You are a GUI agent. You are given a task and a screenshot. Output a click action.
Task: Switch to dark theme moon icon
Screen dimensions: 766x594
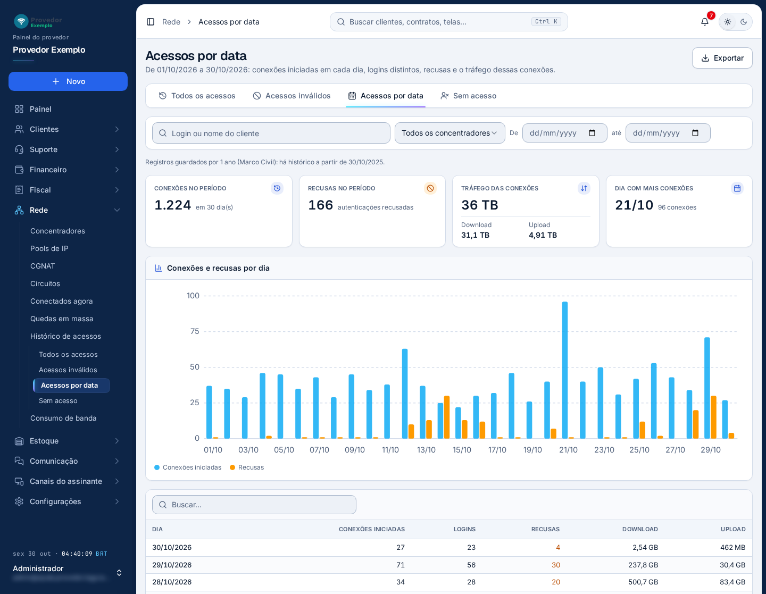tap(744, 22)
